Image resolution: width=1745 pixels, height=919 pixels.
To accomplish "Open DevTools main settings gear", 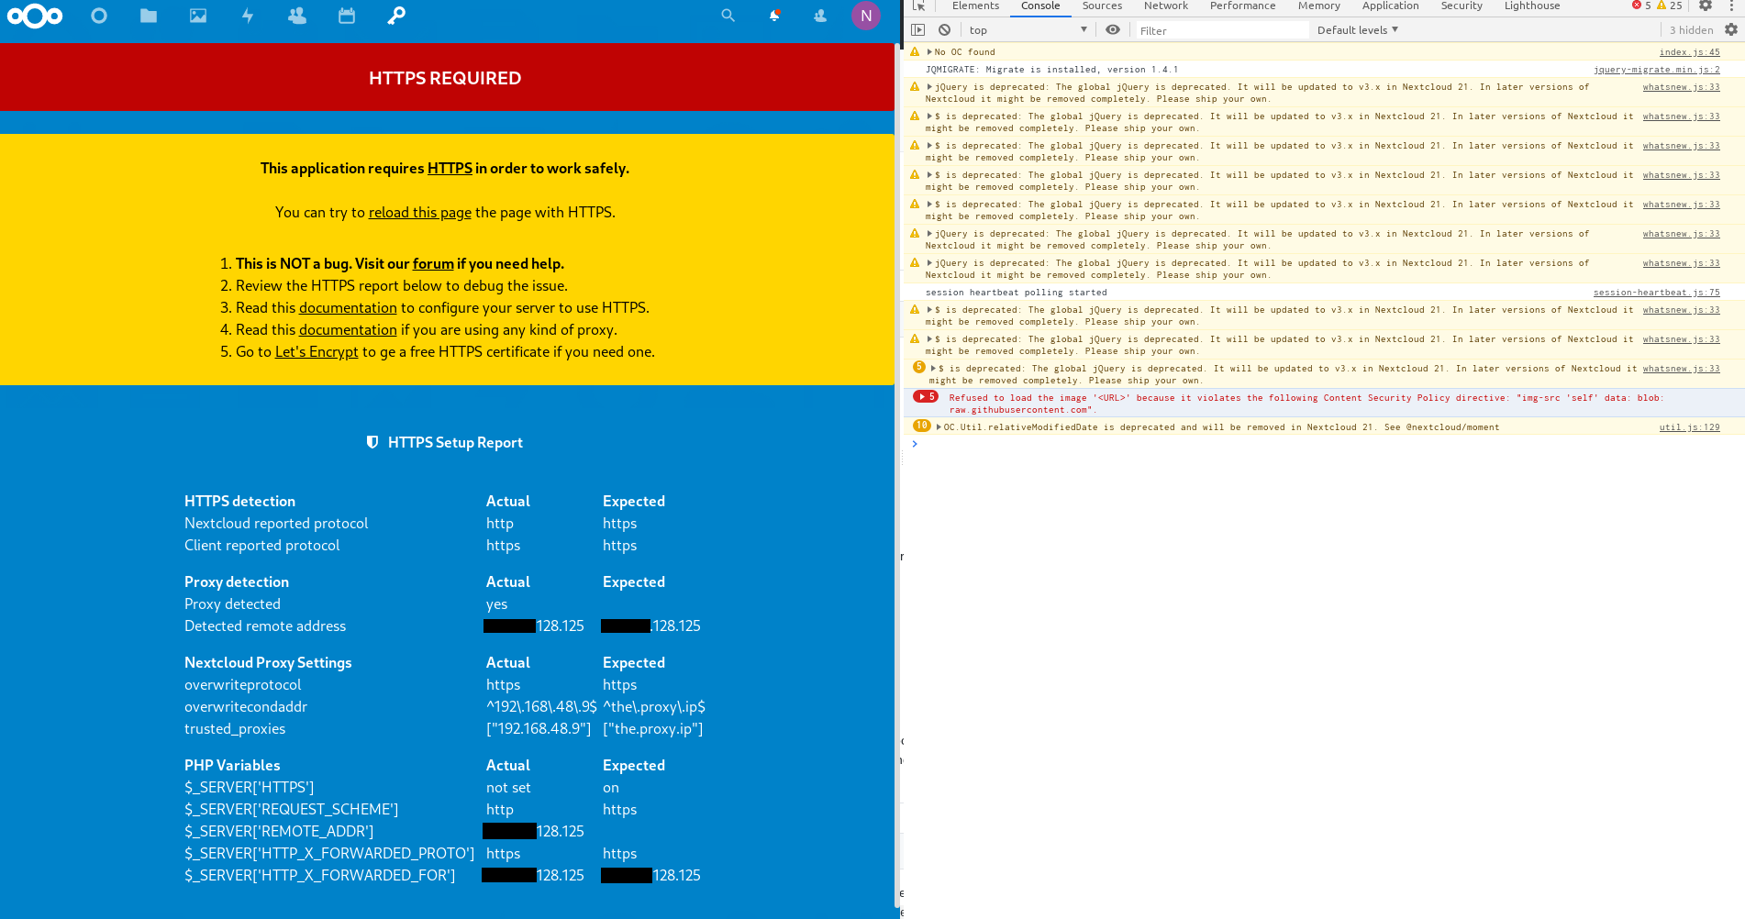I will (1706, 6).
